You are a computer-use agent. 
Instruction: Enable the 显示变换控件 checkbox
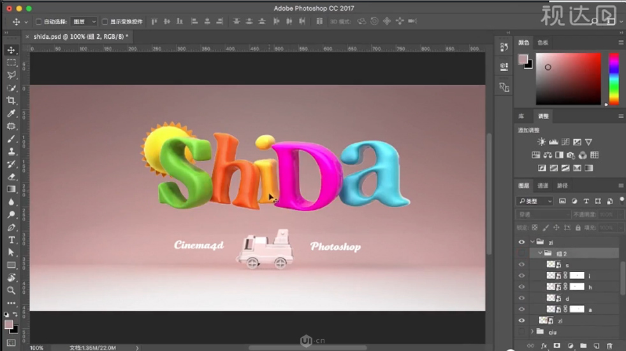105,22
